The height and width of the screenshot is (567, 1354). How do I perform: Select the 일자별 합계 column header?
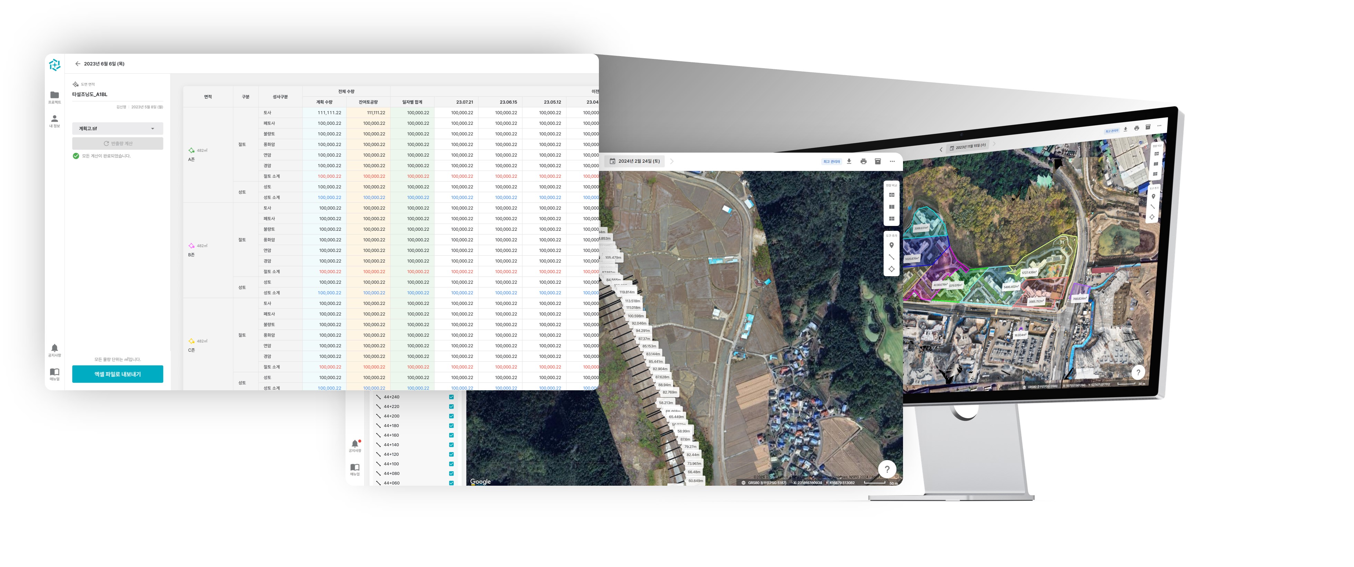point(412,102)
